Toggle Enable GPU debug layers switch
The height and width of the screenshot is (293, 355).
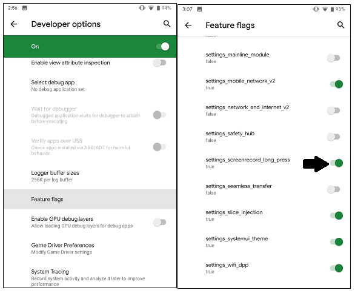point(159,222)
